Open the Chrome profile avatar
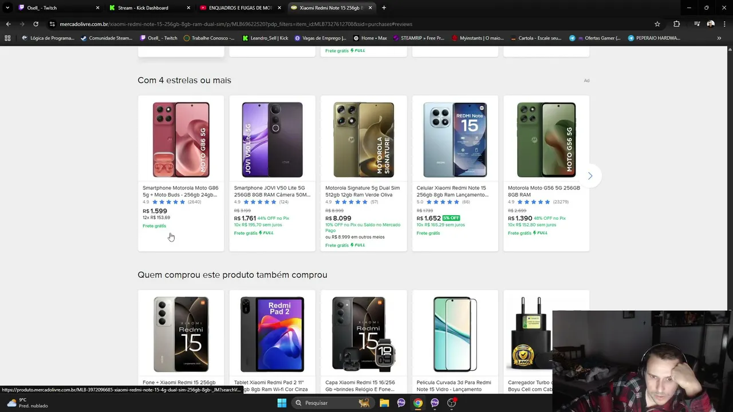733x412 pixels. [x=711, y=24]
